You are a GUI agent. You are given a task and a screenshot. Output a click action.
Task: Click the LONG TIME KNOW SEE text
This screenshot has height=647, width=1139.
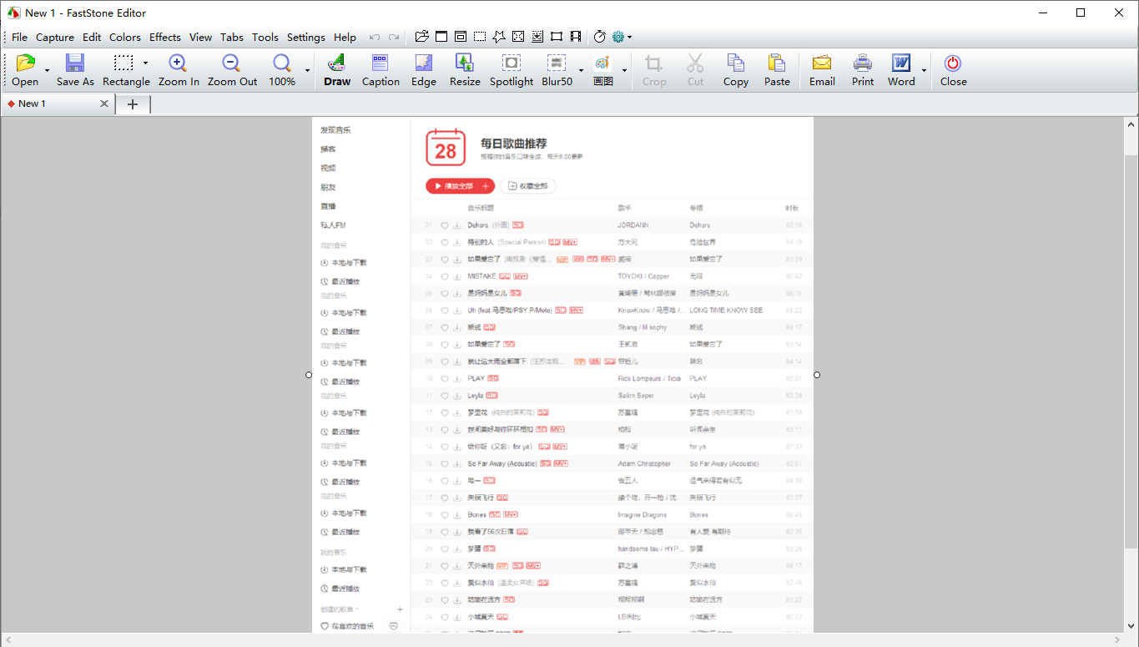[726, 311]
